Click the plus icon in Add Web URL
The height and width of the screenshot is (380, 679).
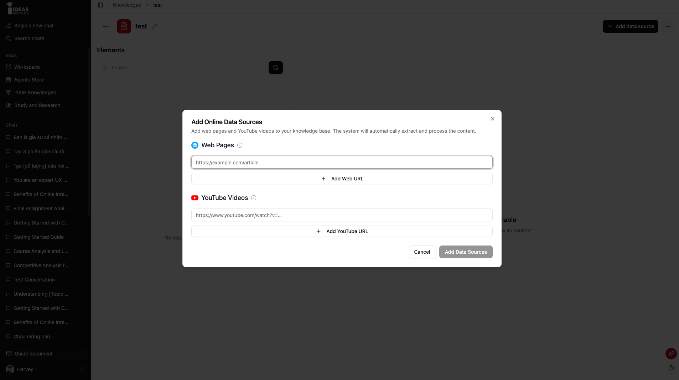pos(323,179)
